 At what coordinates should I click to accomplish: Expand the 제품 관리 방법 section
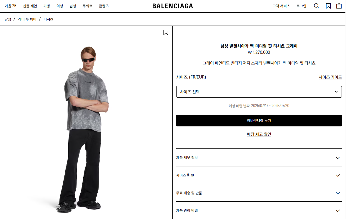(259, 210)
